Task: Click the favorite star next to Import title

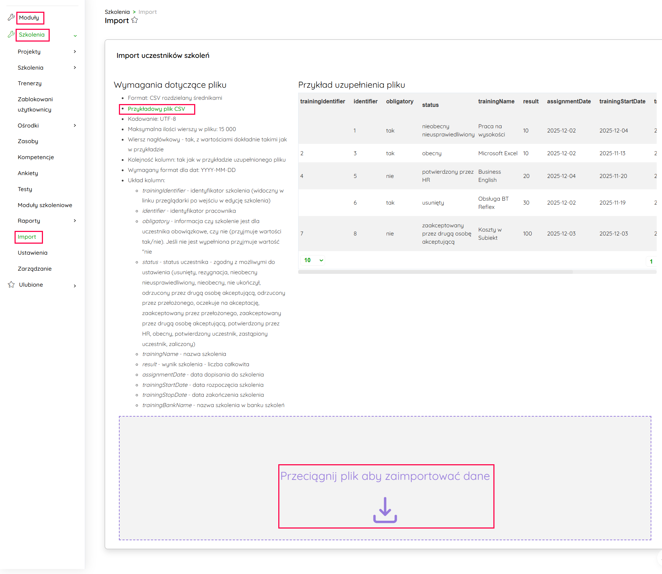Action: point(135,20)
